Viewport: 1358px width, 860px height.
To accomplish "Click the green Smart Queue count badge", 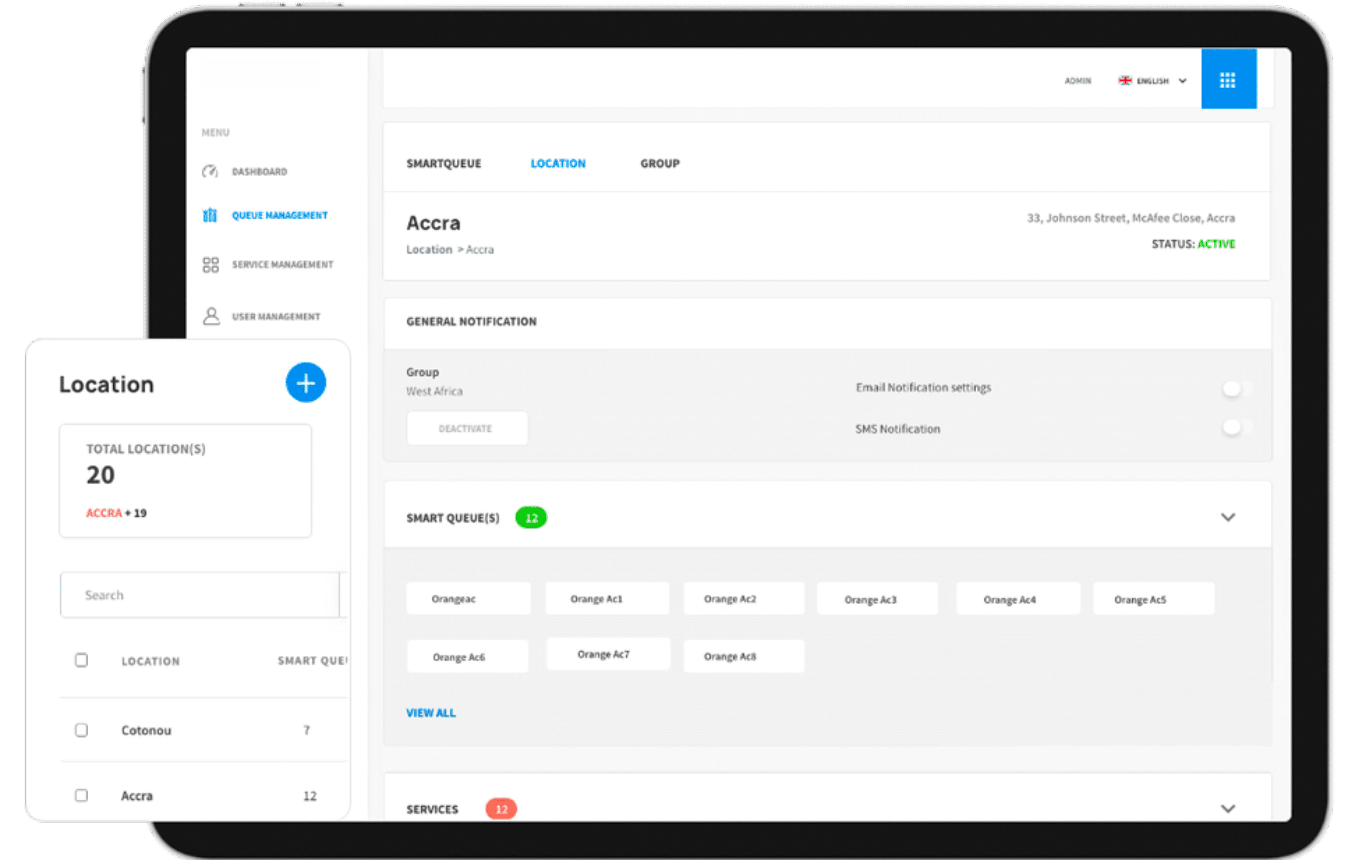I will pyautogui.click(x=531, y=518).
